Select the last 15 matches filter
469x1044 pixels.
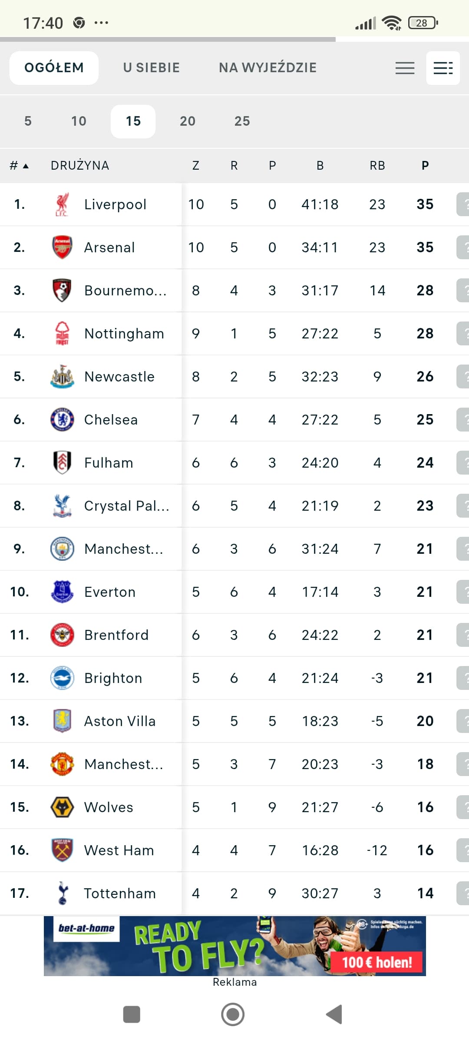133,121
